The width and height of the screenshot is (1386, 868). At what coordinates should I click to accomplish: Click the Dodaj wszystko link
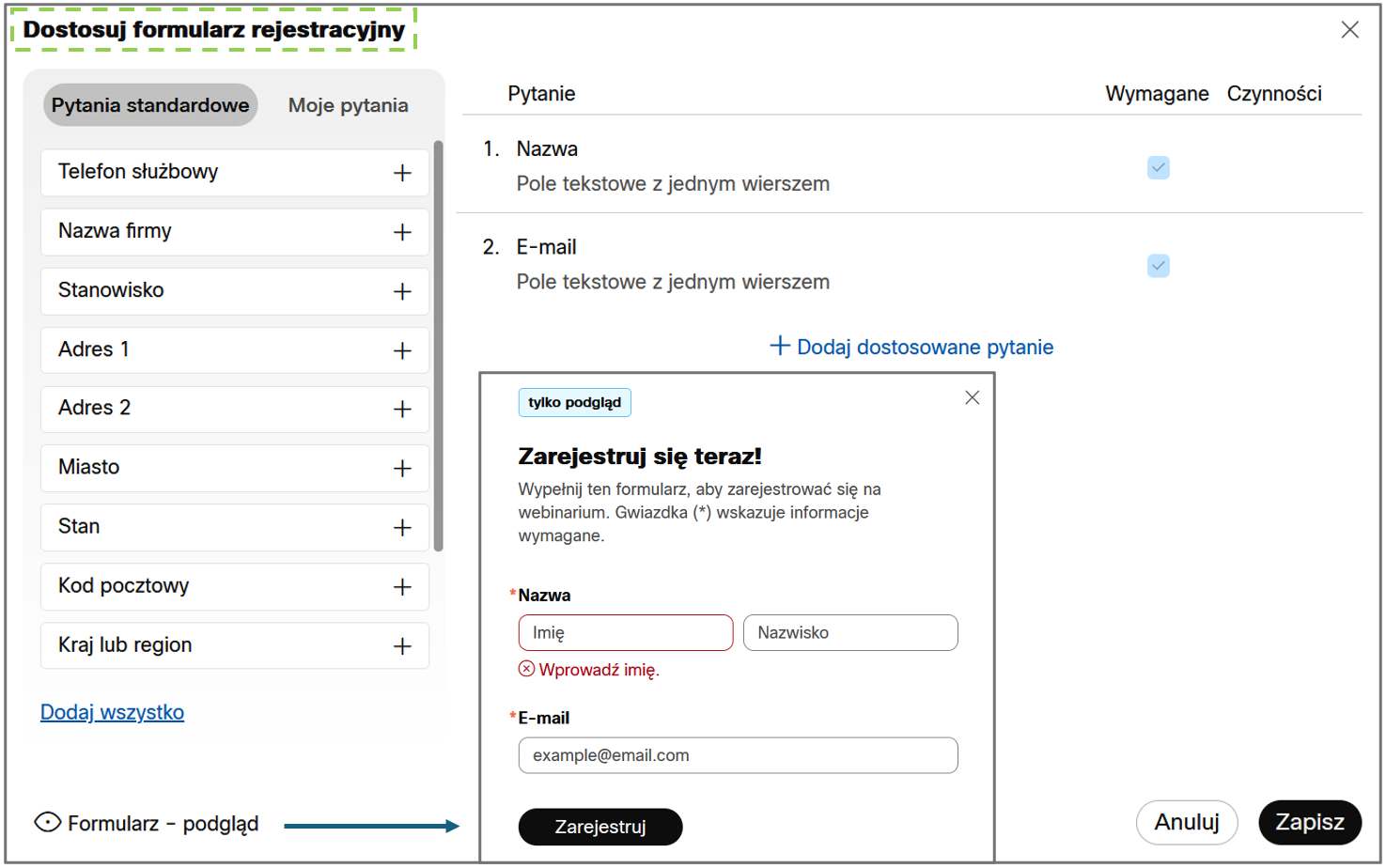pyautogui.click(x=112, y=712)
